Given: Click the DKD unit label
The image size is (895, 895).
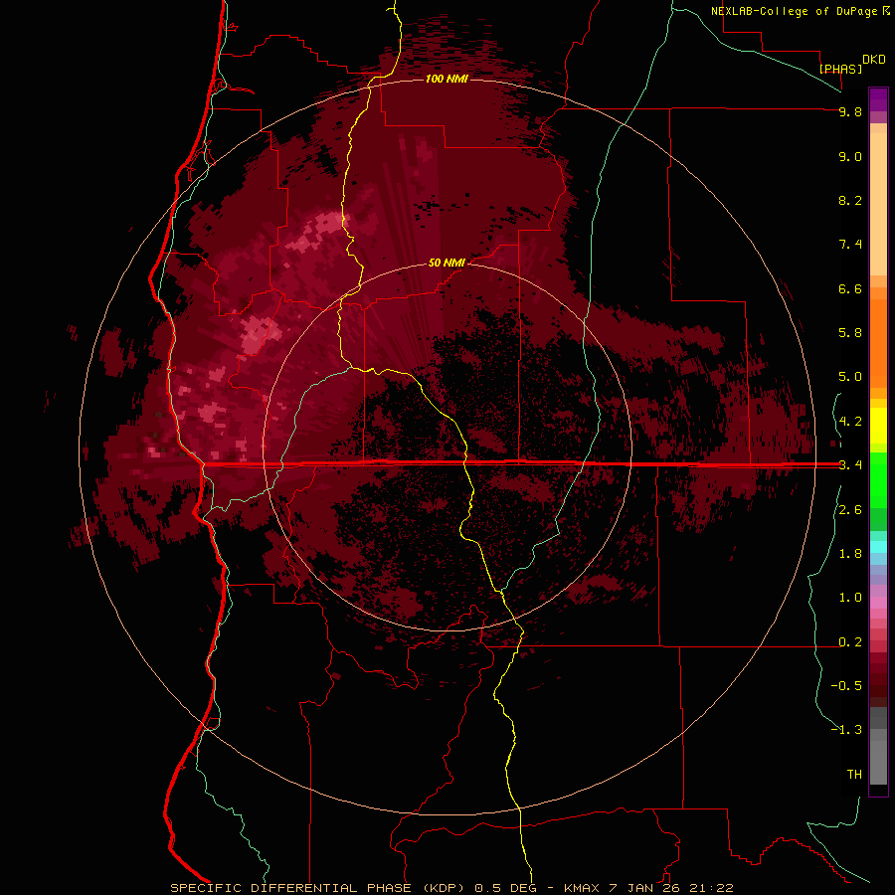Looking at the screenshot, I should coord(874,60).
